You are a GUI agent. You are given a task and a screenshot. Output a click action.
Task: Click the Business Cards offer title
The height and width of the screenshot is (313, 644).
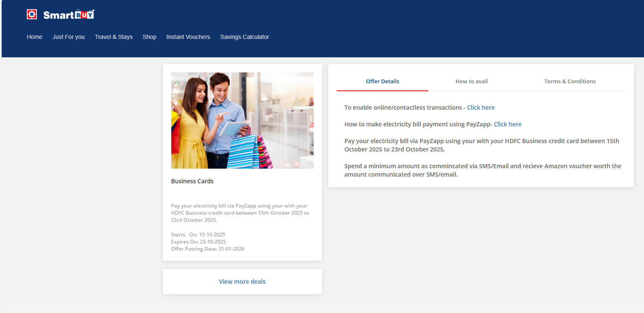coord(192,181)
